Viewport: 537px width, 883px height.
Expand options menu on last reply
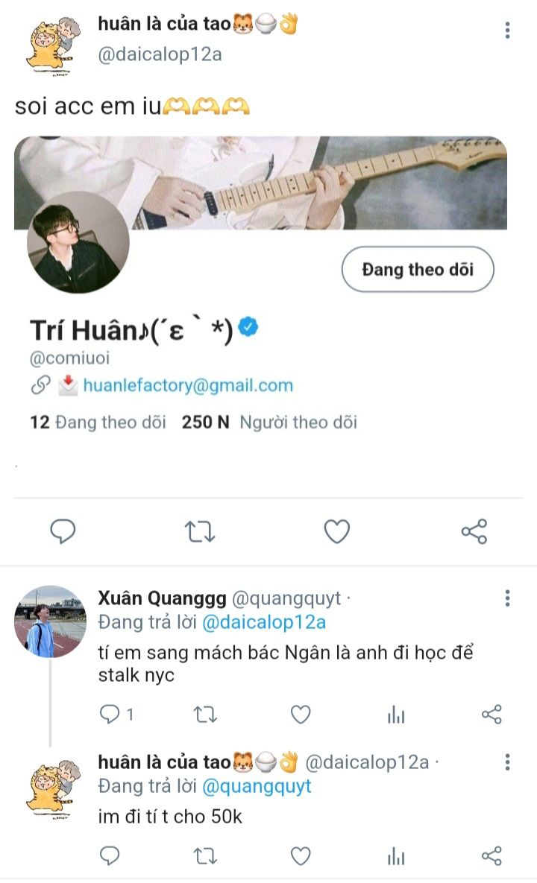(x=507, y=762)
